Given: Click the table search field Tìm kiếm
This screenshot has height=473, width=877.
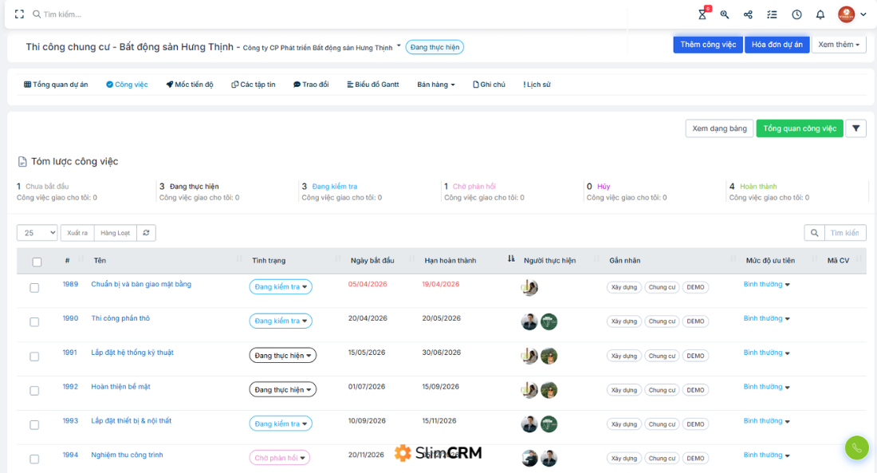Looking at the screenshot, I should pos(845,233).
